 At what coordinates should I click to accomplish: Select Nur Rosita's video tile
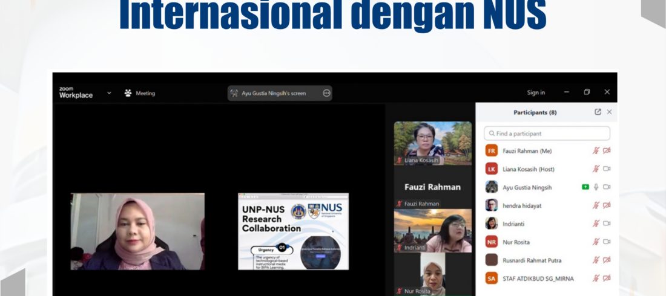pos(432,274)
